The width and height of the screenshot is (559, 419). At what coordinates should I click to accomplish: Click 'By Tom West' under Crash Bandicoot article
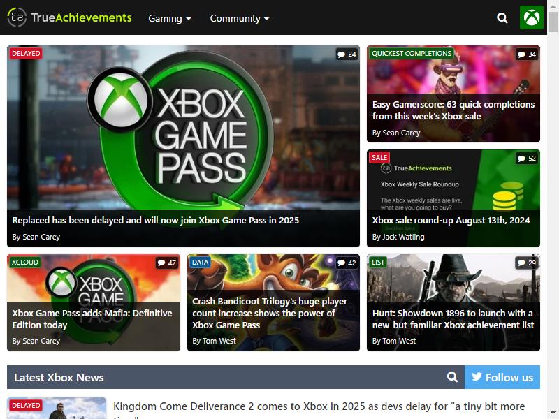tap(214, 341)
